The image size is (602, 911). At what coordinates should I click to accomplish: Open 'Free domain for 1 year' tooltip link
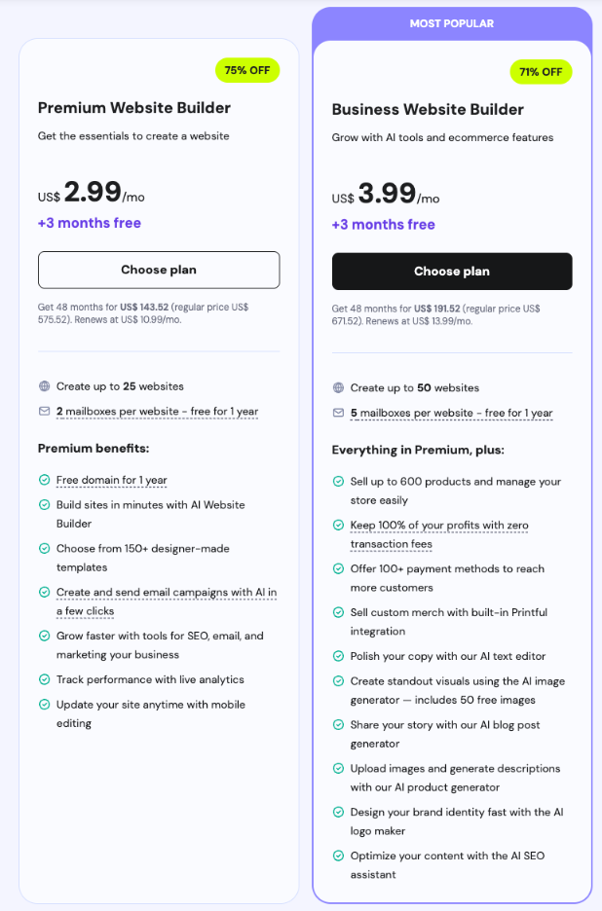(111, 480)
